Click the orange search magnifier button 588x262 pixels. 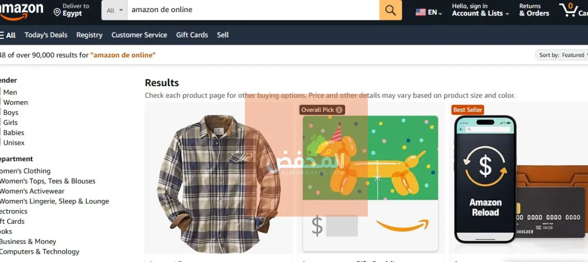pos(391,10)
